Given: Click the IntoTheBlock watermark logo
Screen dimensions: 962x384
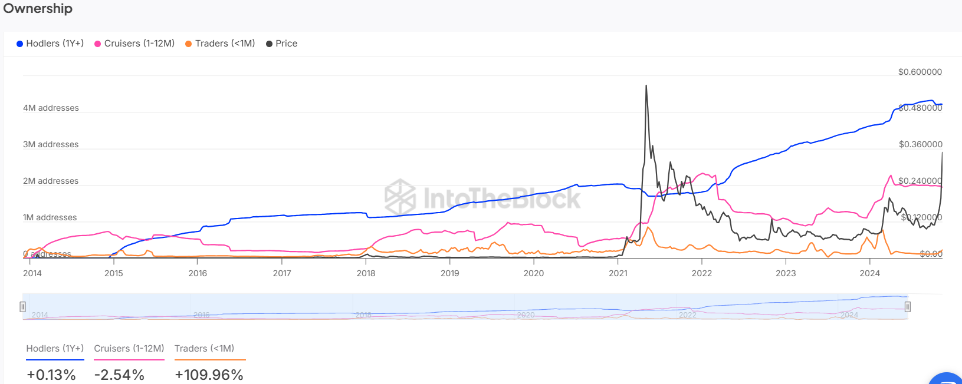Looking at the screenshot, I should [x=400, y=197].
